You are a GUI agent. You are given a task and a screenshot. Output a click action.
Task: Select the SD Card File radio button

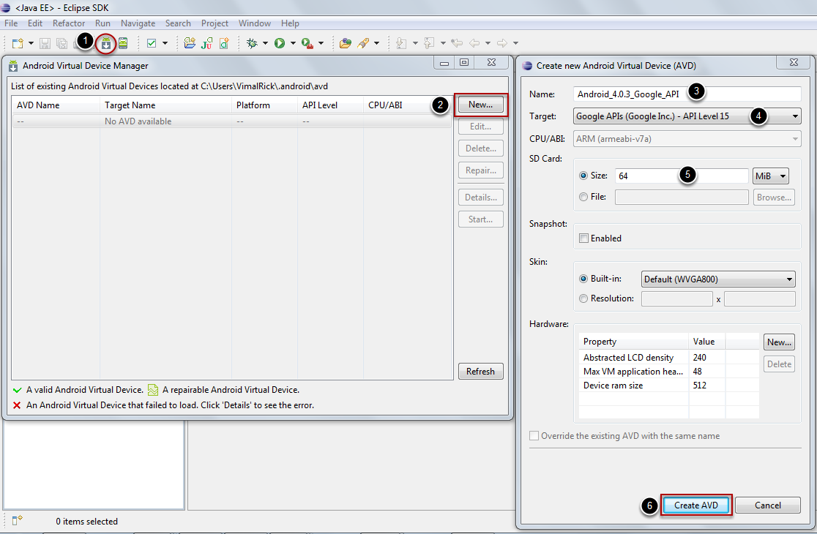583,197
